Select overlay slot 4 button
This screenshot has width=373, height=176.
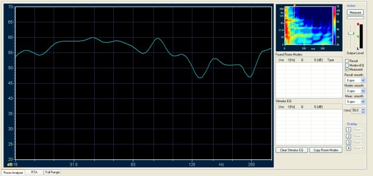[348, 148]
